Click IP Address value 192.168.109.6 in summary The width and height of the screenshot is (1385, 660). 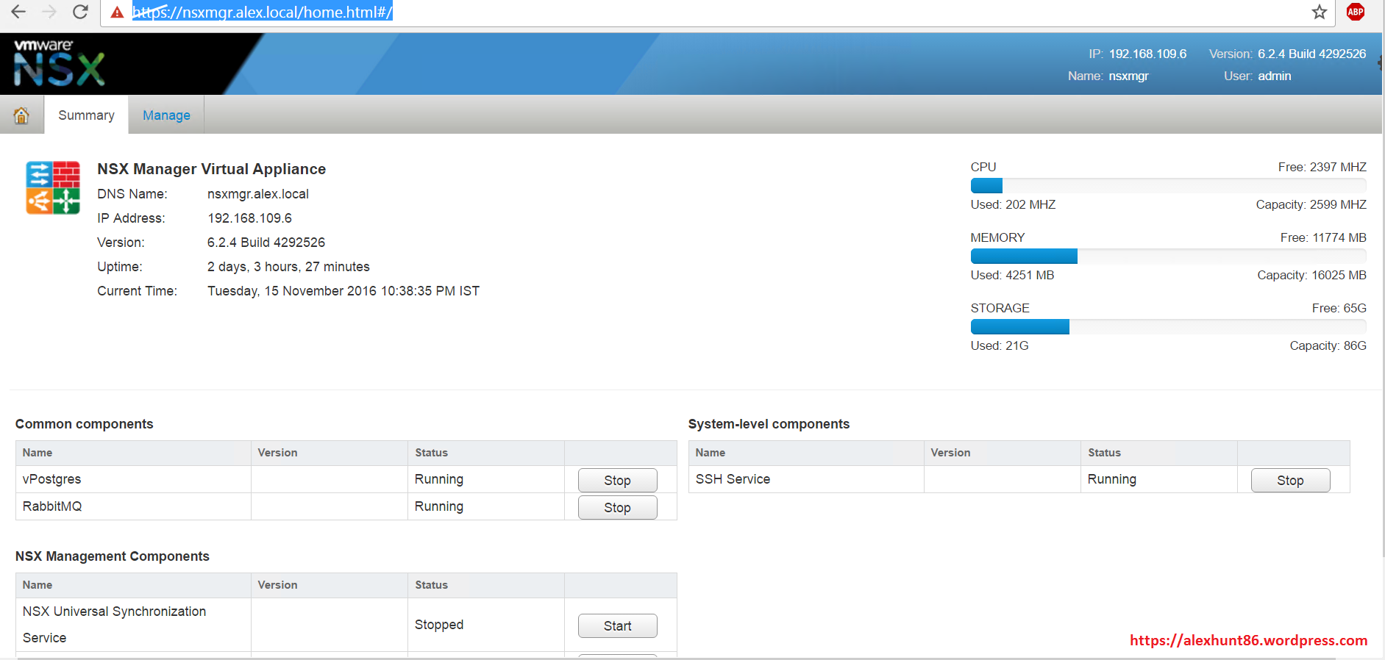tap(249, 218)
